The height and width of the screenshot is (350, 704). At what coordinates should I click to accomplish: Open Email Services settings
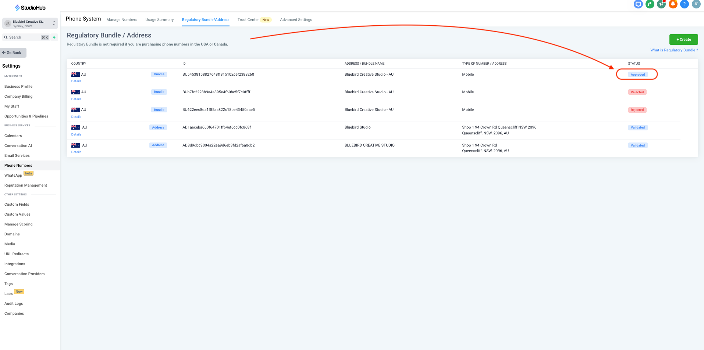(x=17, y=156)
